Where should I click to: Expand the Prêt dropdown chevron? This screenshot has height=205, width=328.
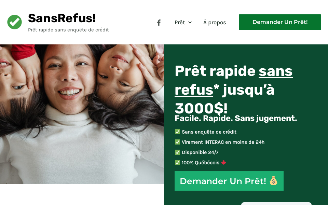pyautogui.click(x=190, y=23)
